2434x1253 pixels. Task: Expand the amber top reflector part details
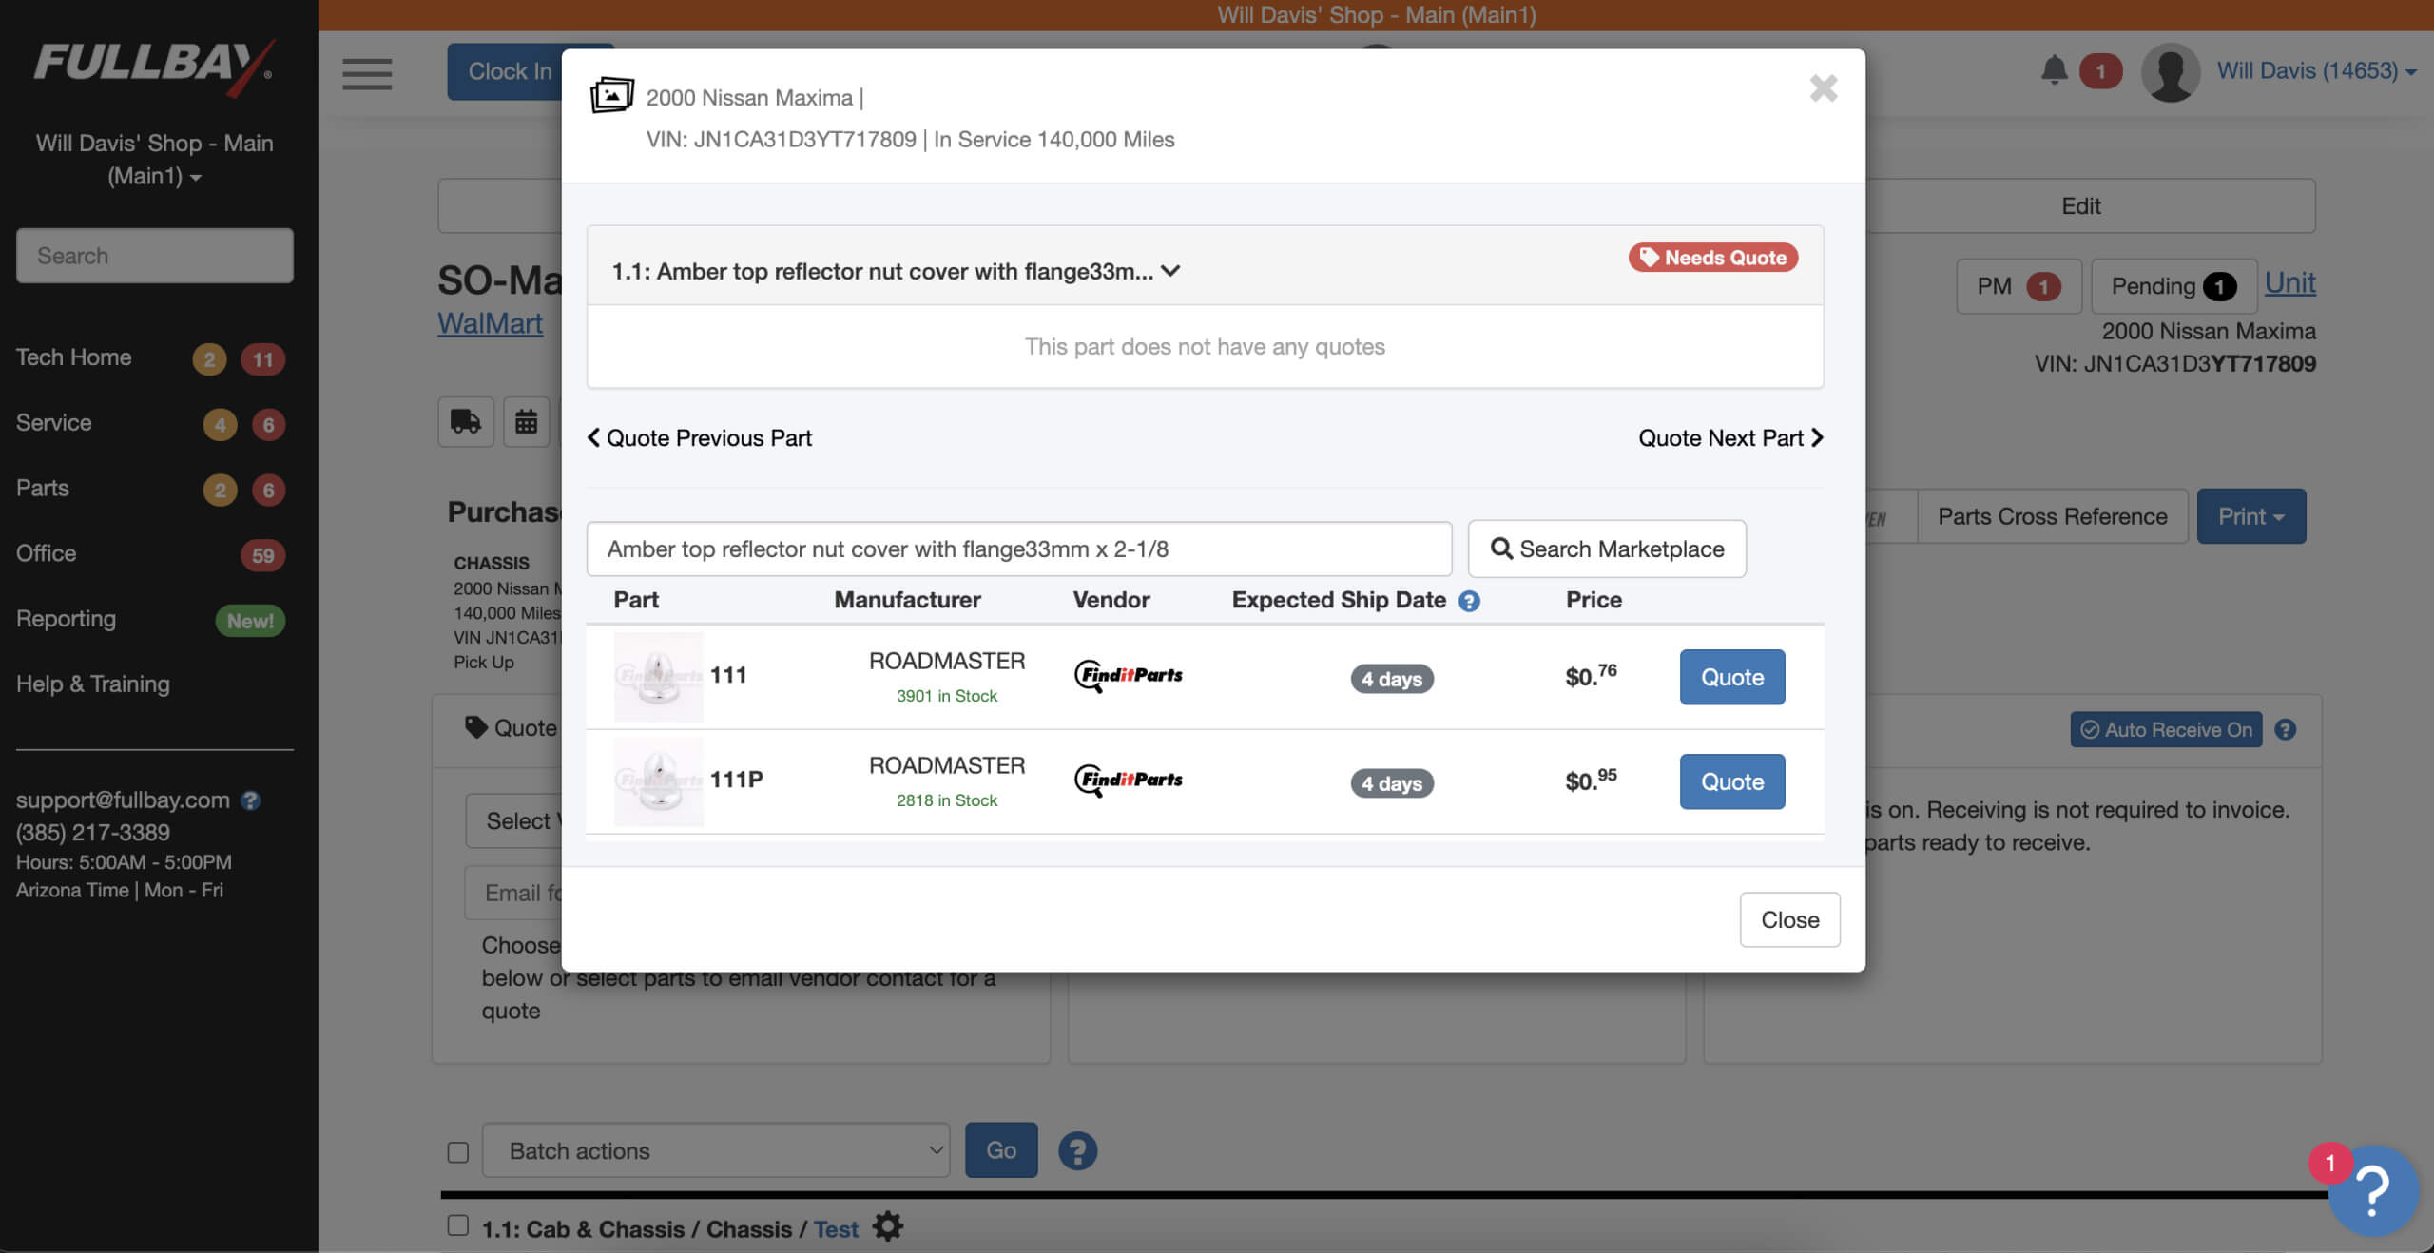click(x=1172, y=271)
